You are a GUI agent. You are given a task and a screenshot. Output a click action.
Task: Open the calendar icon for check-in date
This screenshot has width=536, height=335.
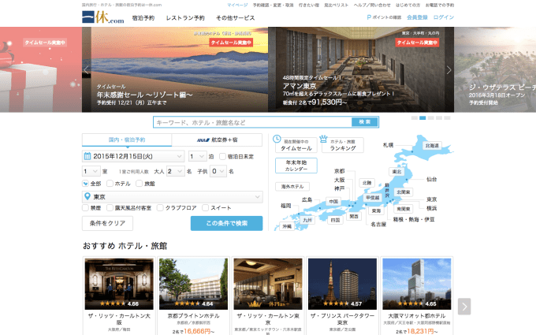click(x=87, y=156)
